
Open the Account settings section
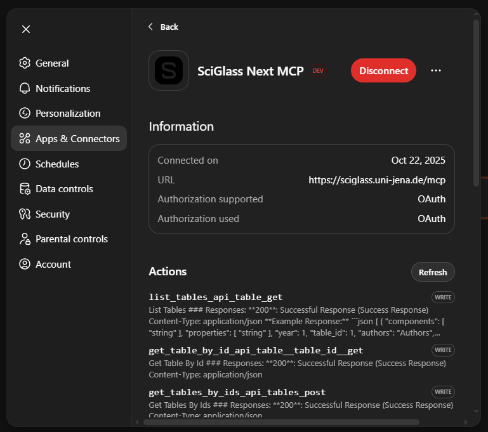click(x=53, y=265)
